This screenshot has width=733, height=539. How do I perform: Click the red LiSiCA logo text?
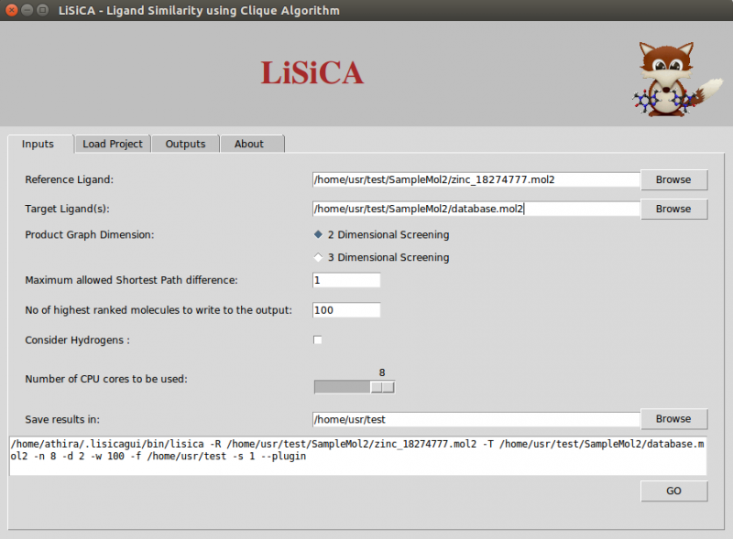(x=312, y=73)
